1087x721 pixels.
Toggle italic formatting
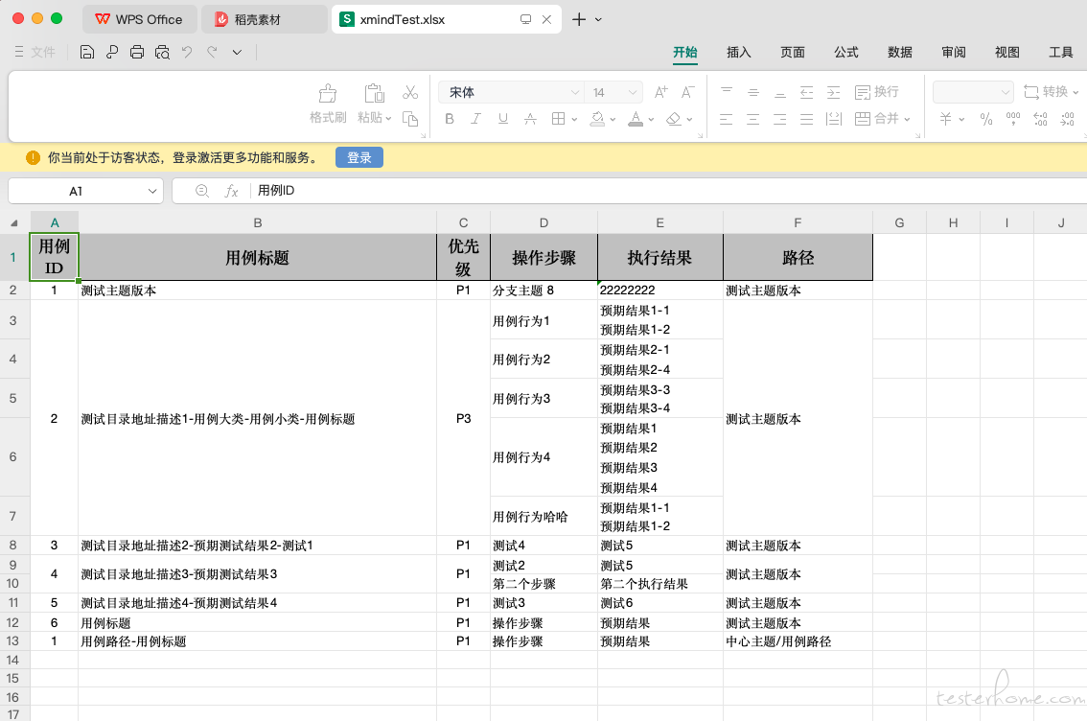pyautogui.click(x=476, y=119)
